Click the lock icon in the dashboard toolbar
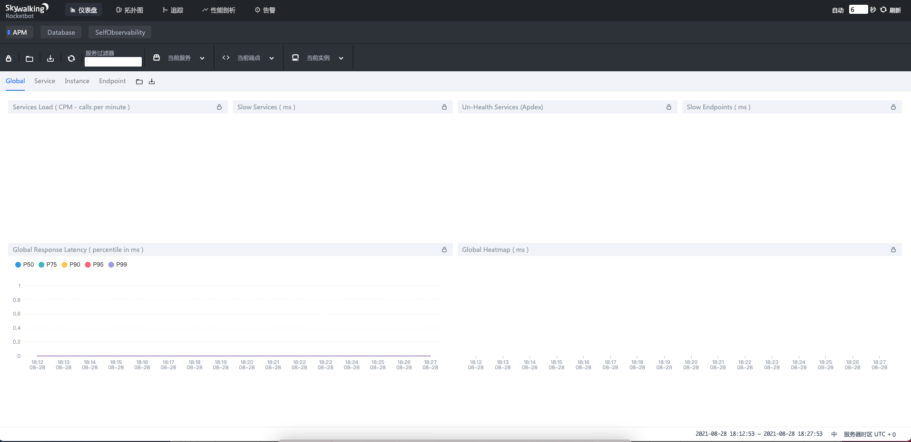This screenshot has height=442, width=911. (x=9, y=58)
